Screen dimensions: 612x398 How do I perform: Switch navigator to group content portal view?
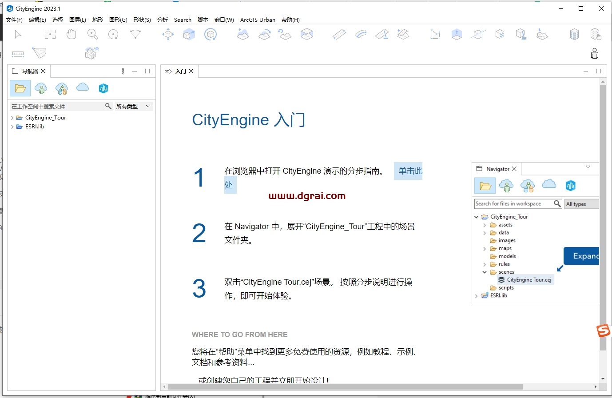pos(62,88)
